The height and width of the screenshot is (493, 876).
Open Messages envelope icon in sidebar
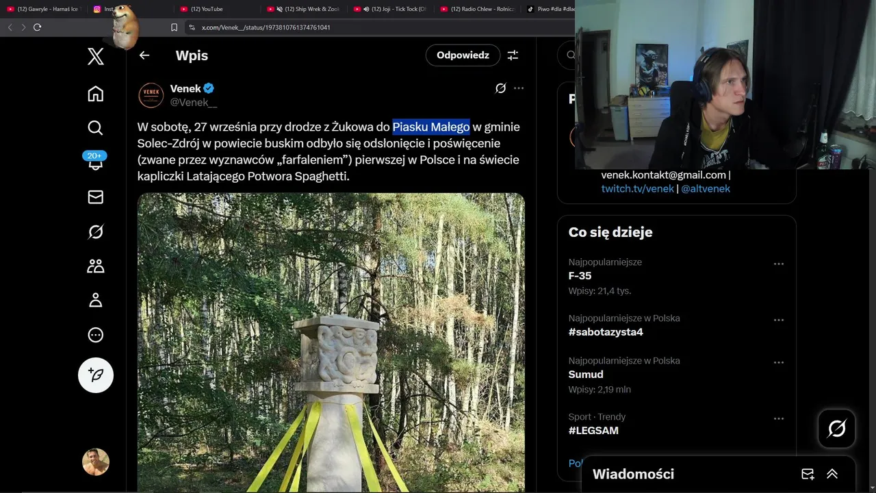pos(96,197)
